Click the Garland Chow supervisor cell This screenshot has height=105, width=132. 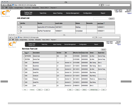[102, 79]
